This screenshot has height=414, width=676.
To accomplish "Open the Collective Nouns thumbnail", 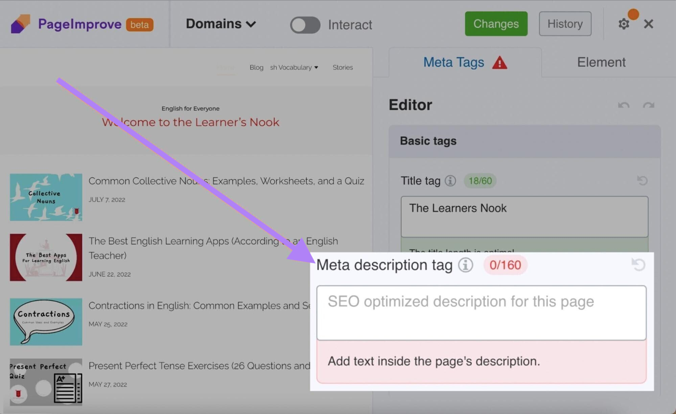I will [x=46, y=197].
